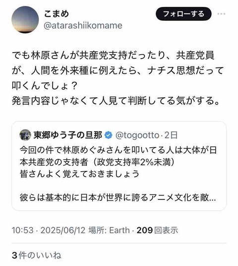Open the 10:53 · 2025/06/12 timestamp

(x=49, y=230)
